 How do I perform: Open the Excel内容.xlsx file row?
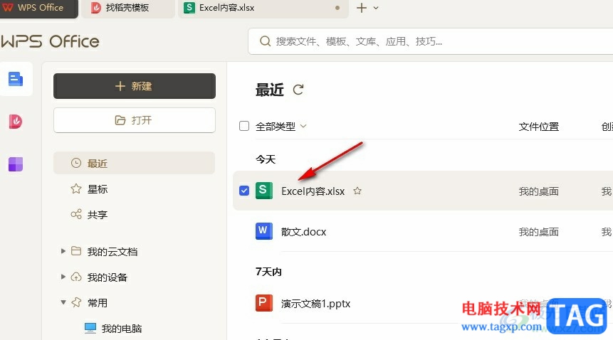pos(423,191)
